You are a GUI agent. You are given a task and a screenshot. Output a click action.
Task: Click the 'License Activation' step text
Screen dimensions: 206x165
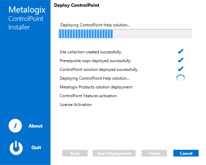pos(76,105)
